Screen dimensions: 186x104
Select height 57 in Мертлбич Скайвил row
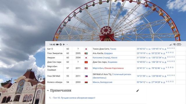[x=68, y=68]
